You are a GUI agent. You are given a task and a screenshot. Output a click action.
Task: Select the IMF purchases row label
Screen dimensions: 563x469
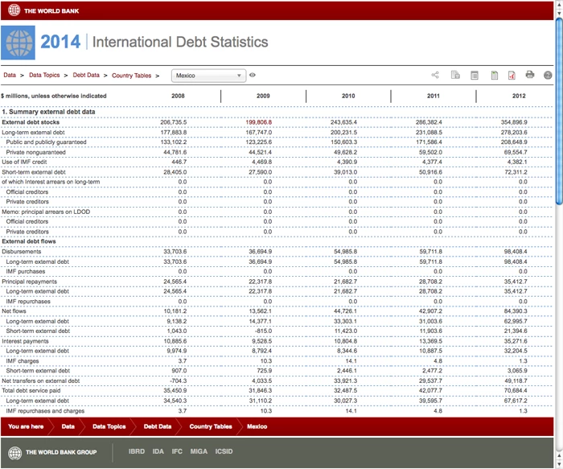(x=26, y=271)
